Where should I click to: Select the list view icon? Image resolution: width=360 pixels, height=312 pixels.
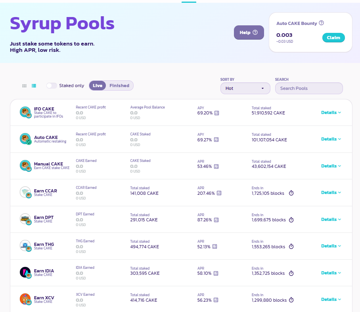tap(34, 86)
